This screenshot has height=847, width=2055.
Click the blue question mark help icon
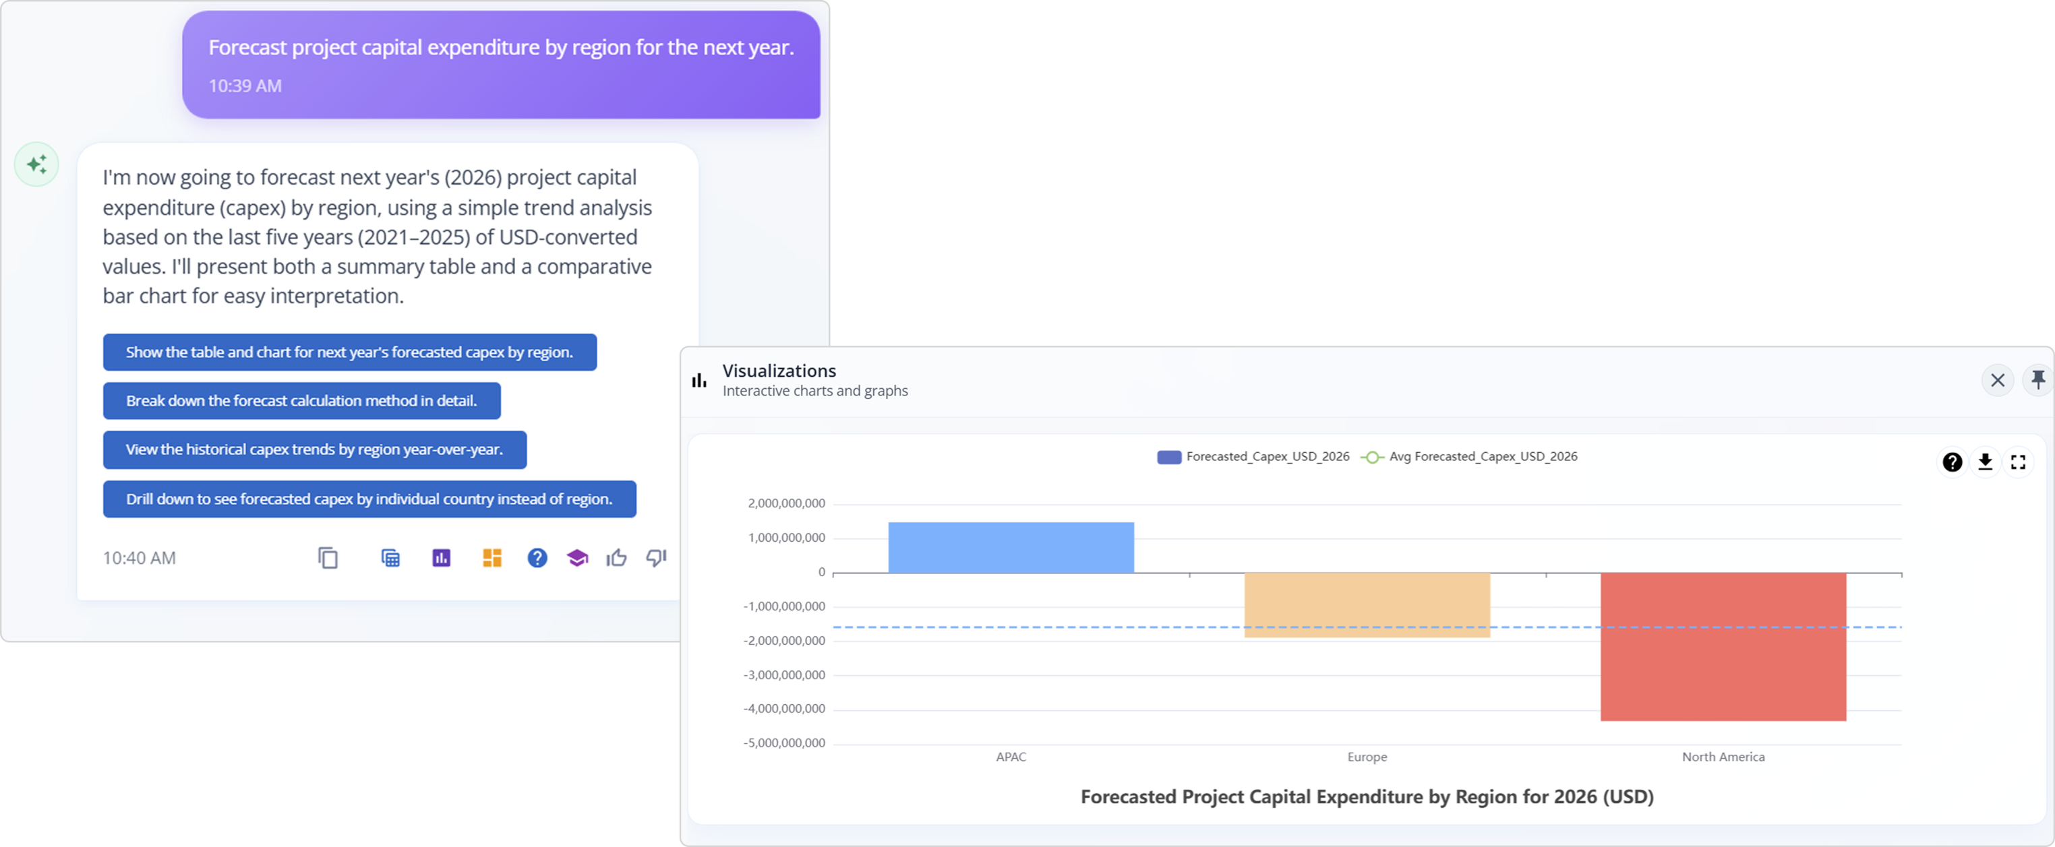tap(537, 557)
